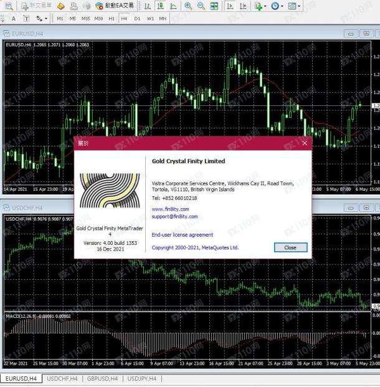This screenshot has width=380, height=387.
Task: Click the MACD(12,26,9) indicator label
Action: [x=38, y=316]
